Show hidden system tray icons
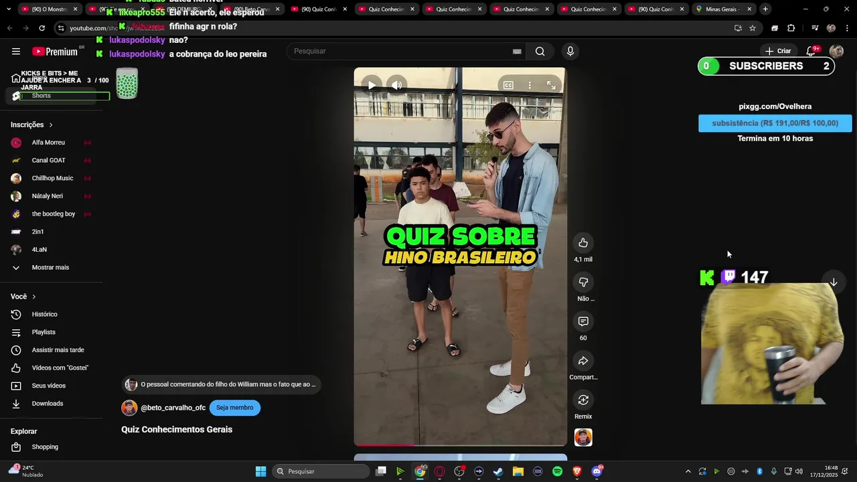Viewport: 857px width, 482px height. point(688,471)
